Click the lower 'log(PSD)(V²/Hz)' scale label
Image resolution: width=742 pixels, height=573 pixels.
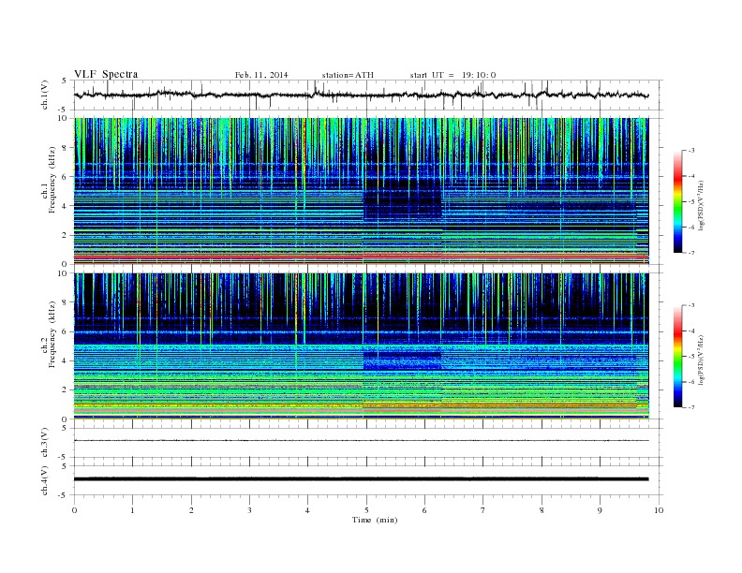pos(702,360)
